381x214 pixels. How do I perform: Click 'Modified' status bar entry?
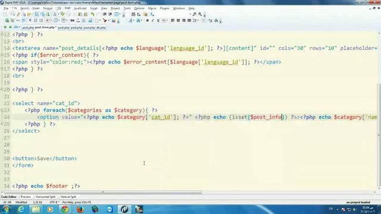pyautogui.click(x=21, y=202)
